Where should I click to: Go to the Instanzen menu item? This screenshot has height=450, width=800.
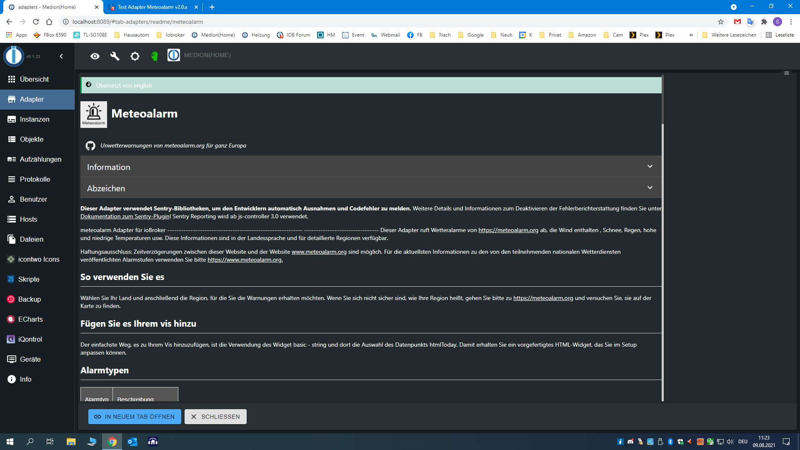[x=34, y=119]
